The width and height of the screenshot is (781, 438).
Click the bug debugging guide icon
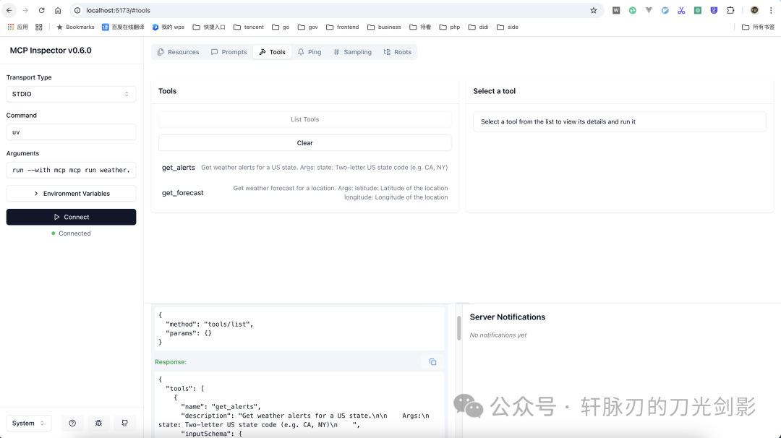tap(98, 423)
